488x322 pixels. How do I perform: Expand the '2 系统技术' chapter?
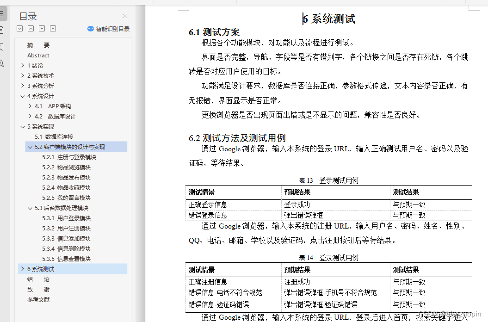coord(22,76)
